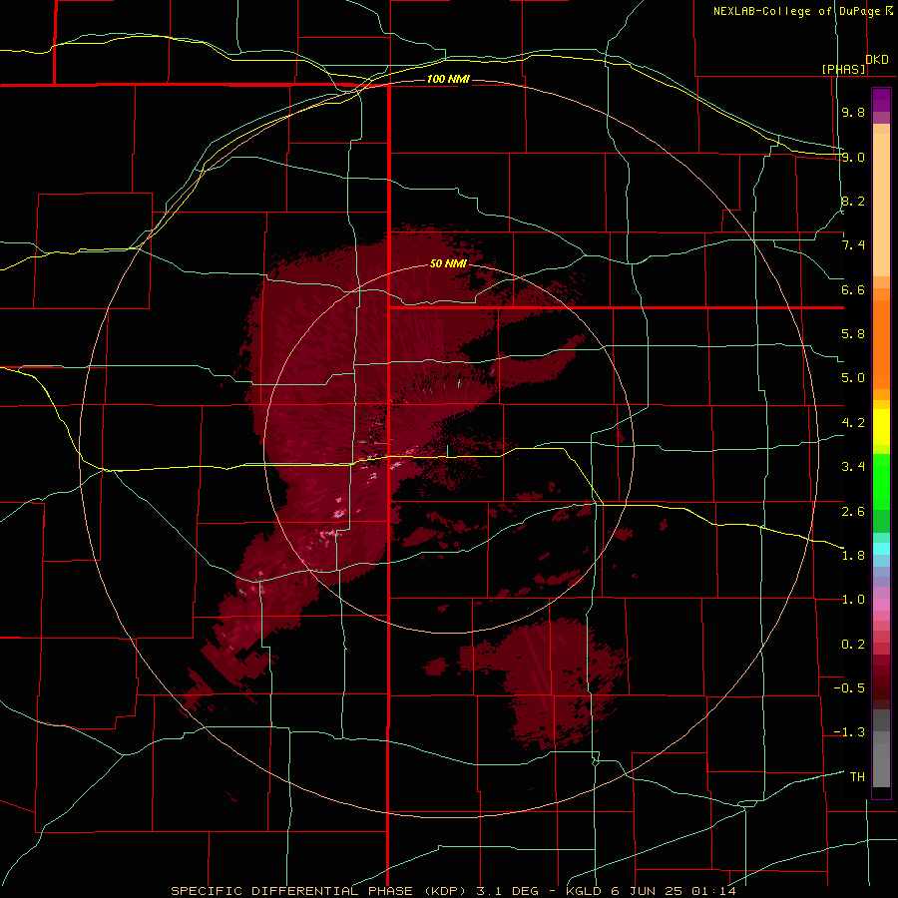This screenshot has width=898, height=898.
Task: Click the 0.2 color scale value
Action: tap(853, 645)
